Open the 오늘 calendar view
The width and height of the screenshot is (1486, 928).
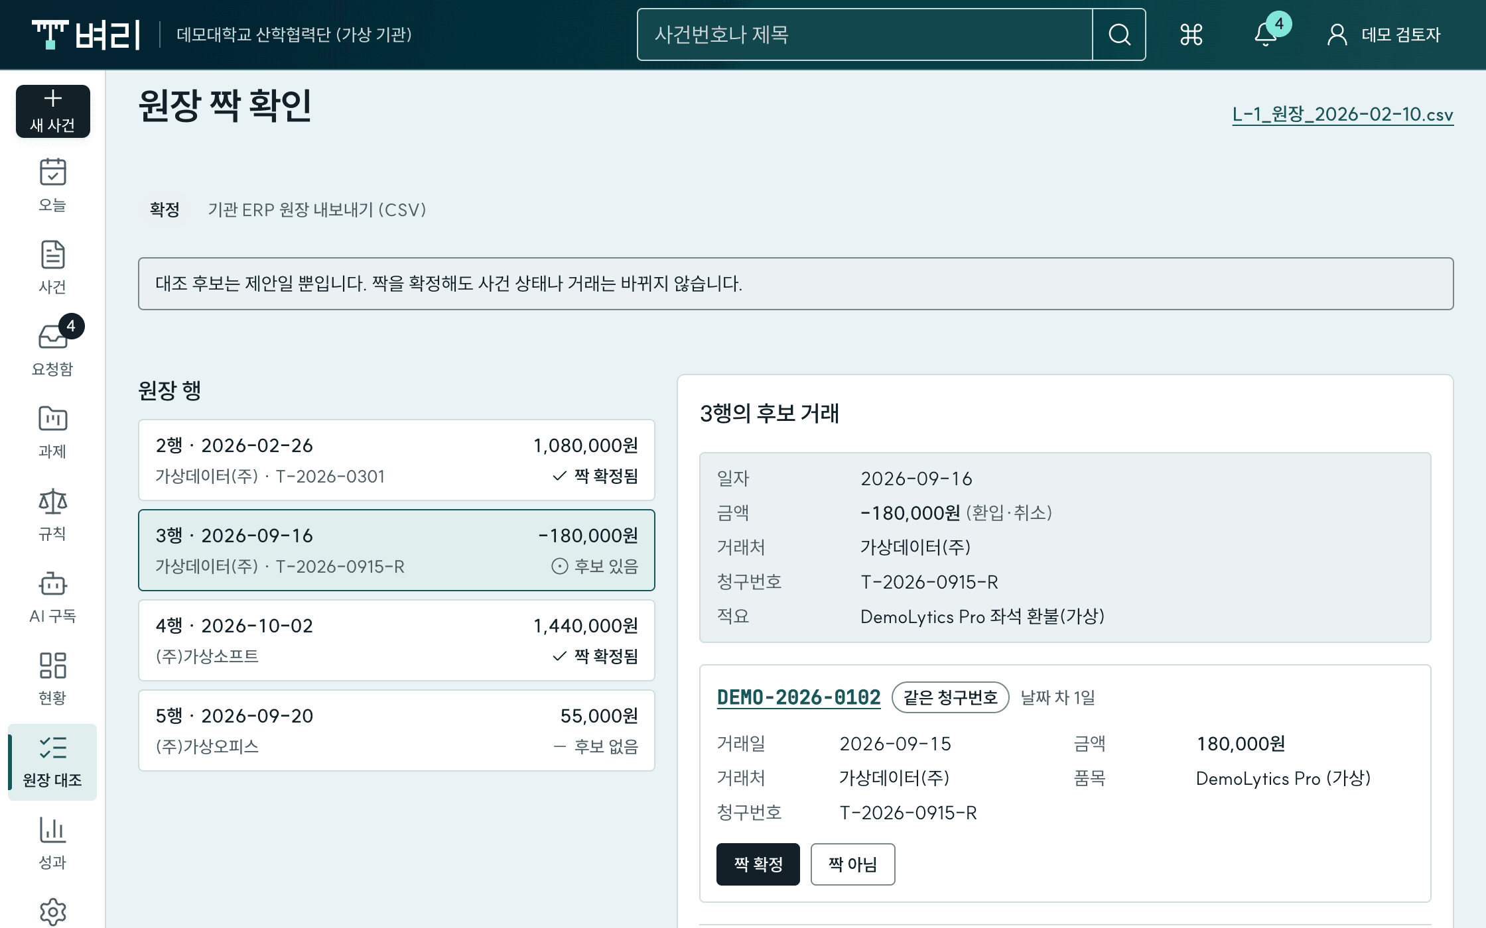(52, 185)
